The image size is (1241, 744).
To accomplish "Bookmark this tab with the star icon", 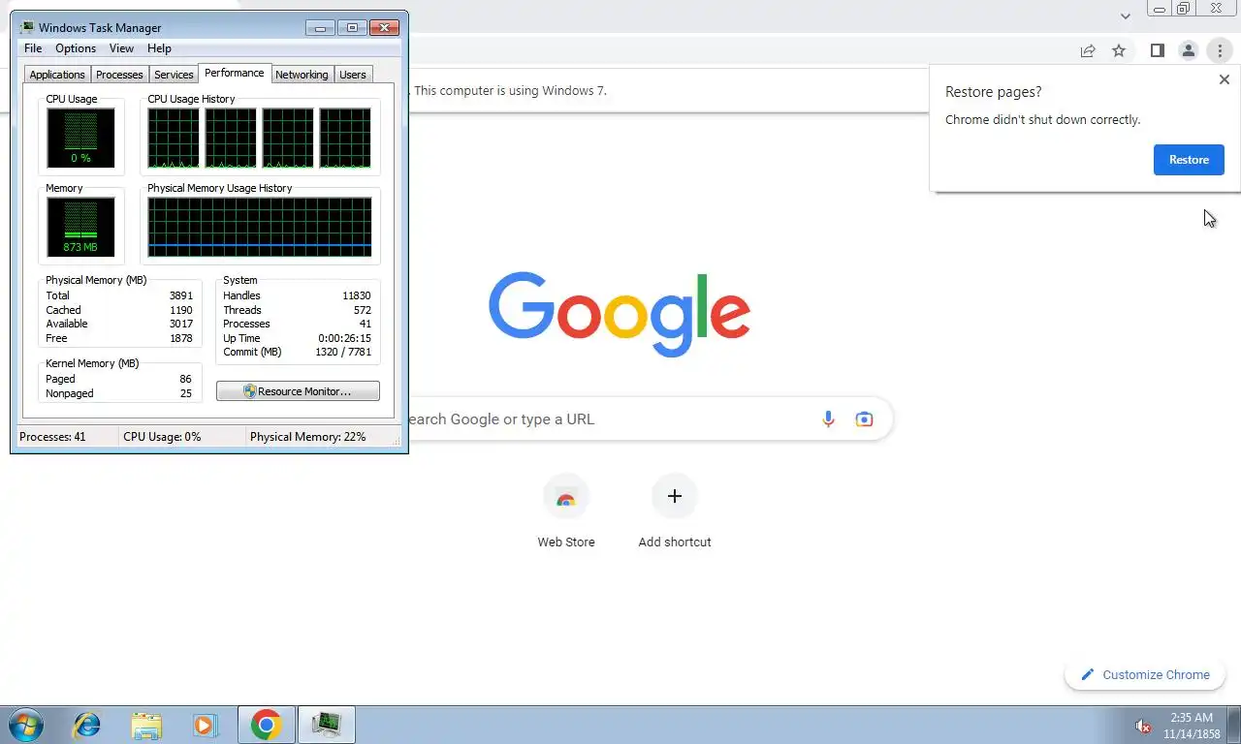I will 1119,51.
